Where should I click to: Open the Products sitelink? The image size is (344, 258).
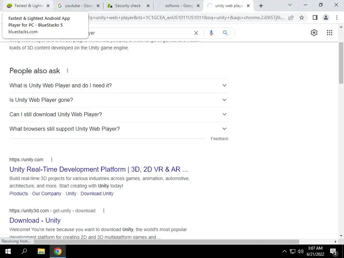point(19,194)
